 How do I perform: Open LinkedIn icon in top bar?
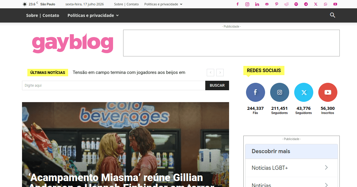(257, 4)
